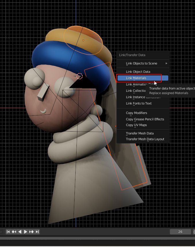The image size is (195, 247).
Task: Choose Link Object Data
Action: 143,72
